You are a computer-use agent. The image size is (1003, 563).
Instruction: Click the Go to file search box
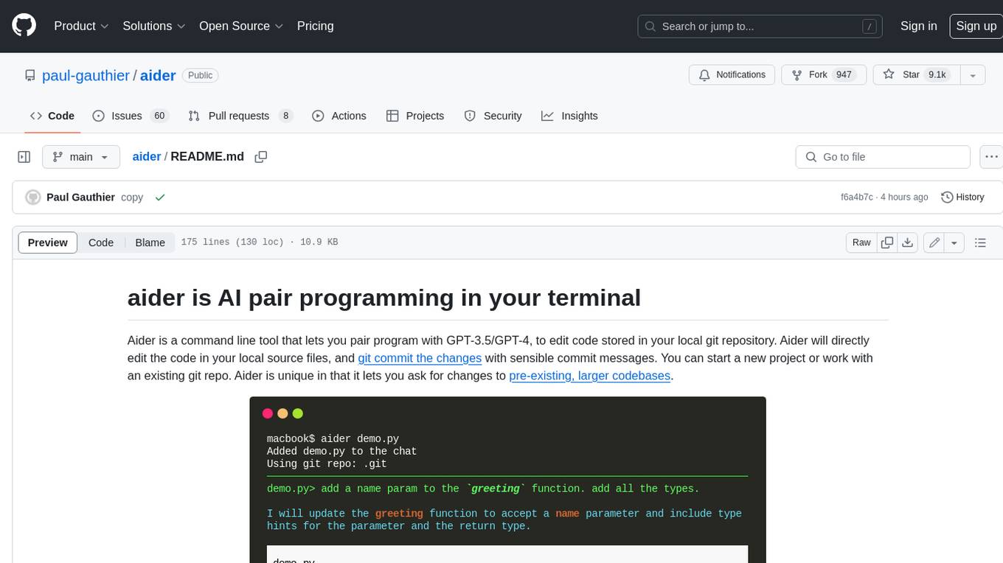coord(883,157)
